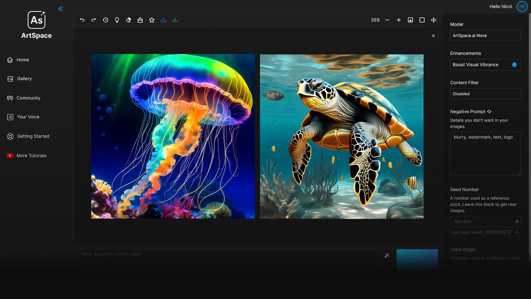Click the Undo icon in the toolbar
531x299 pixels.
click(82, 20)
